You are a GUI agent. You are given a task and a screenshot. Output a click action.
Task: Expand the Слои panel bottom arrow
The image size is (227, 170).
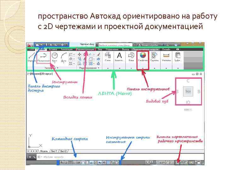click(x=108, y=68)
